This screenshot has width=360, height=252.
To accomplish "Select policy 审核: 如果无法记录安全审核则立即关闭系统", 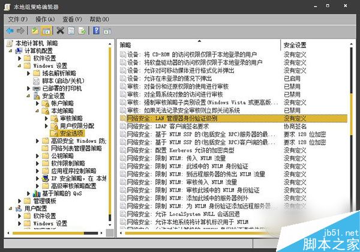I will (x=184, y=110).
